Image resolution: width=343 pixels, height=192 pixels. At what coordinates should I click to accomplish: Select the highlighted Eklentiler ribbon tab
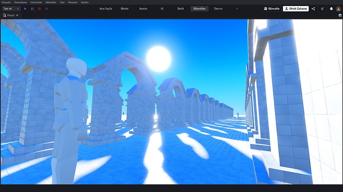point(199,9)
